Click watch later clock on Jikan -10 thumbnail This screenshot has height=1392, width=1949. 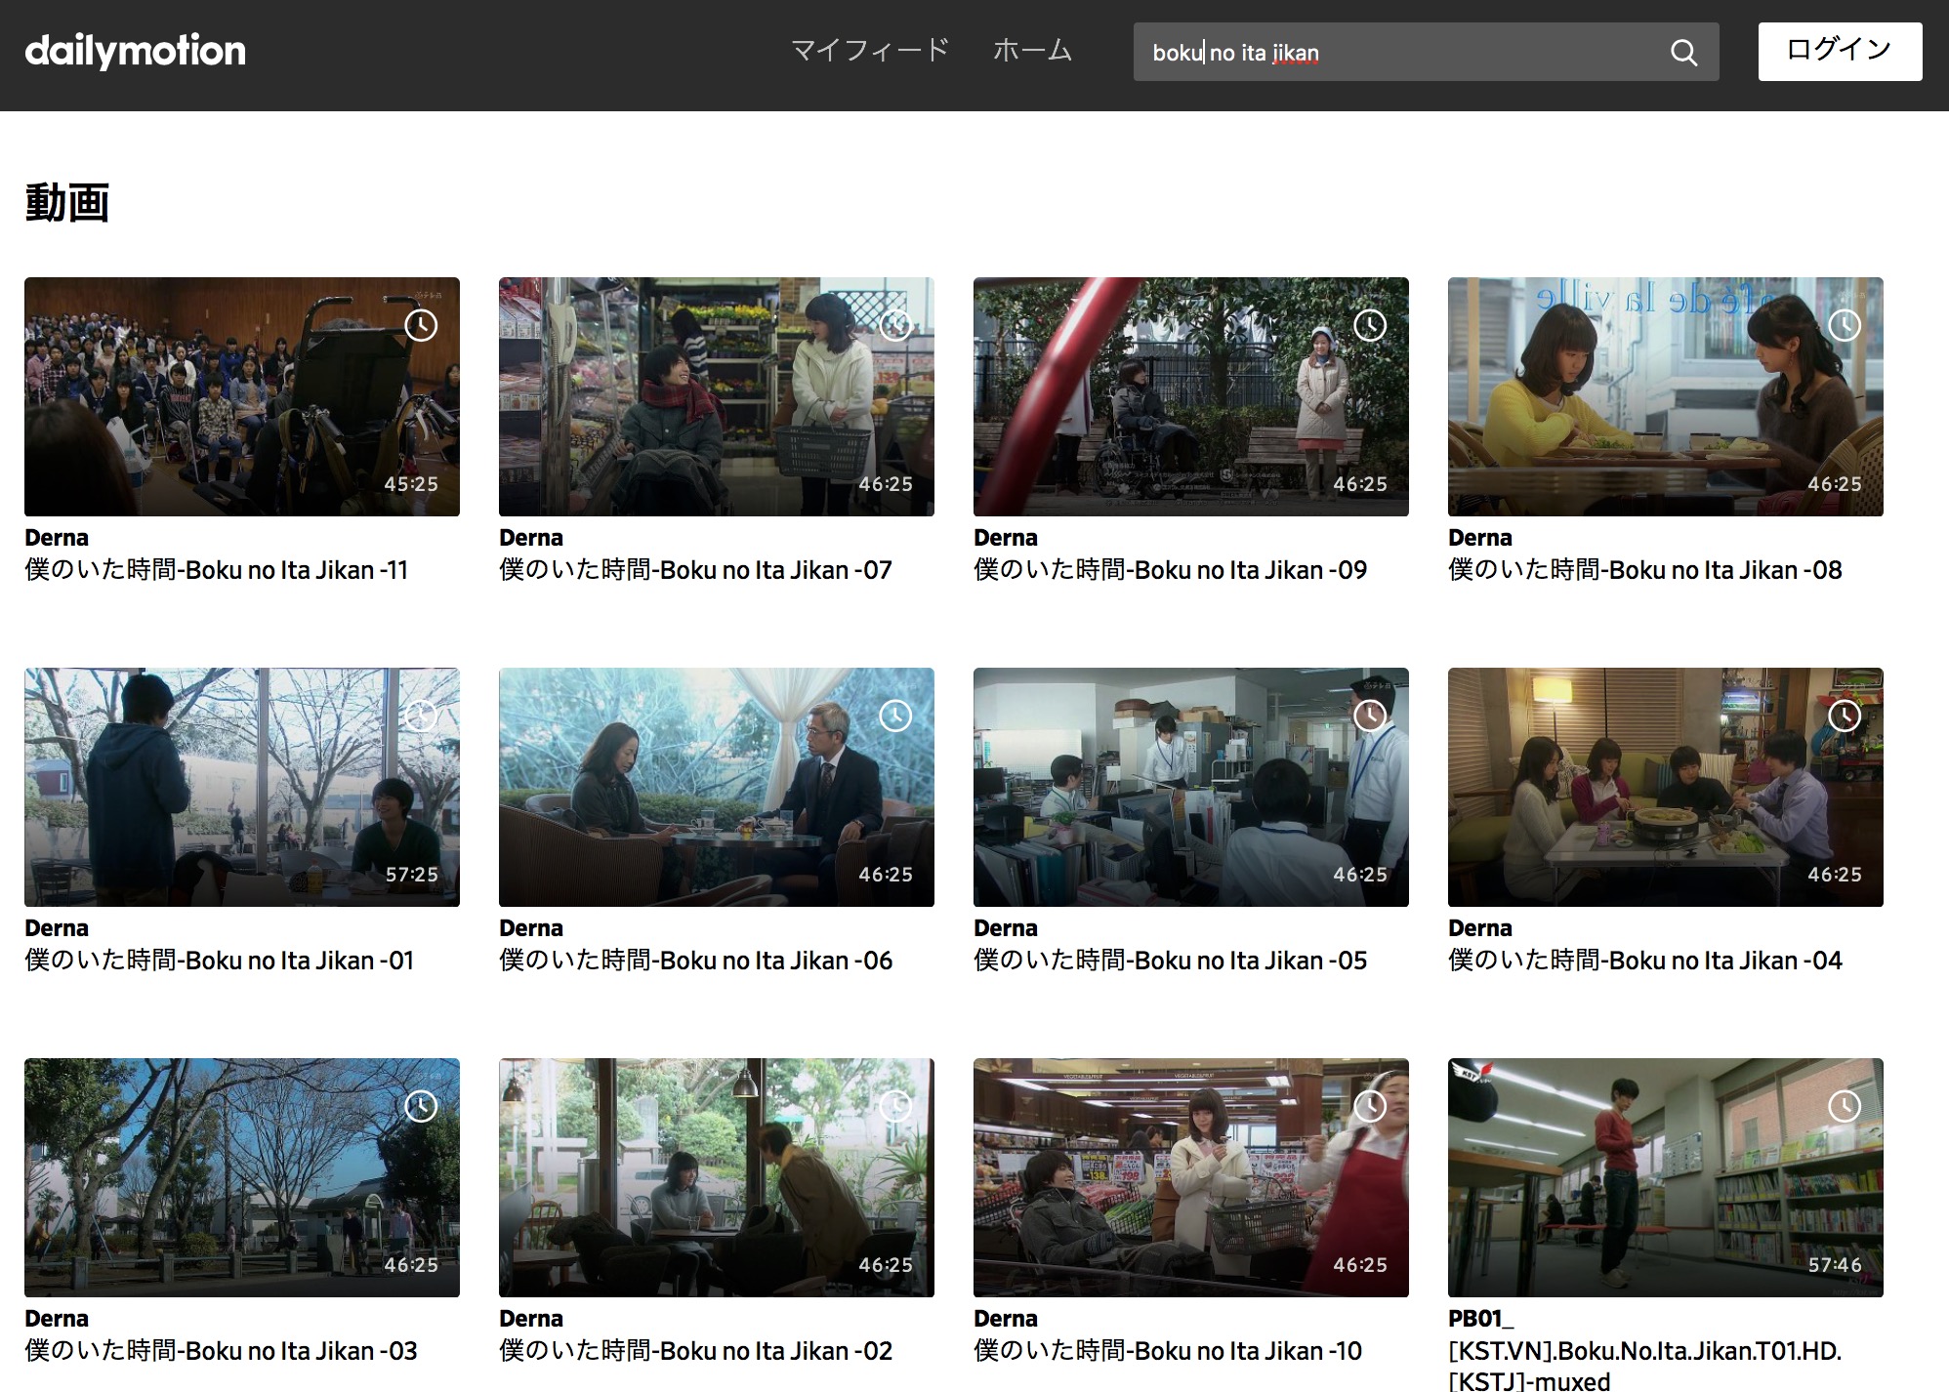[x=1370, y=1106]
